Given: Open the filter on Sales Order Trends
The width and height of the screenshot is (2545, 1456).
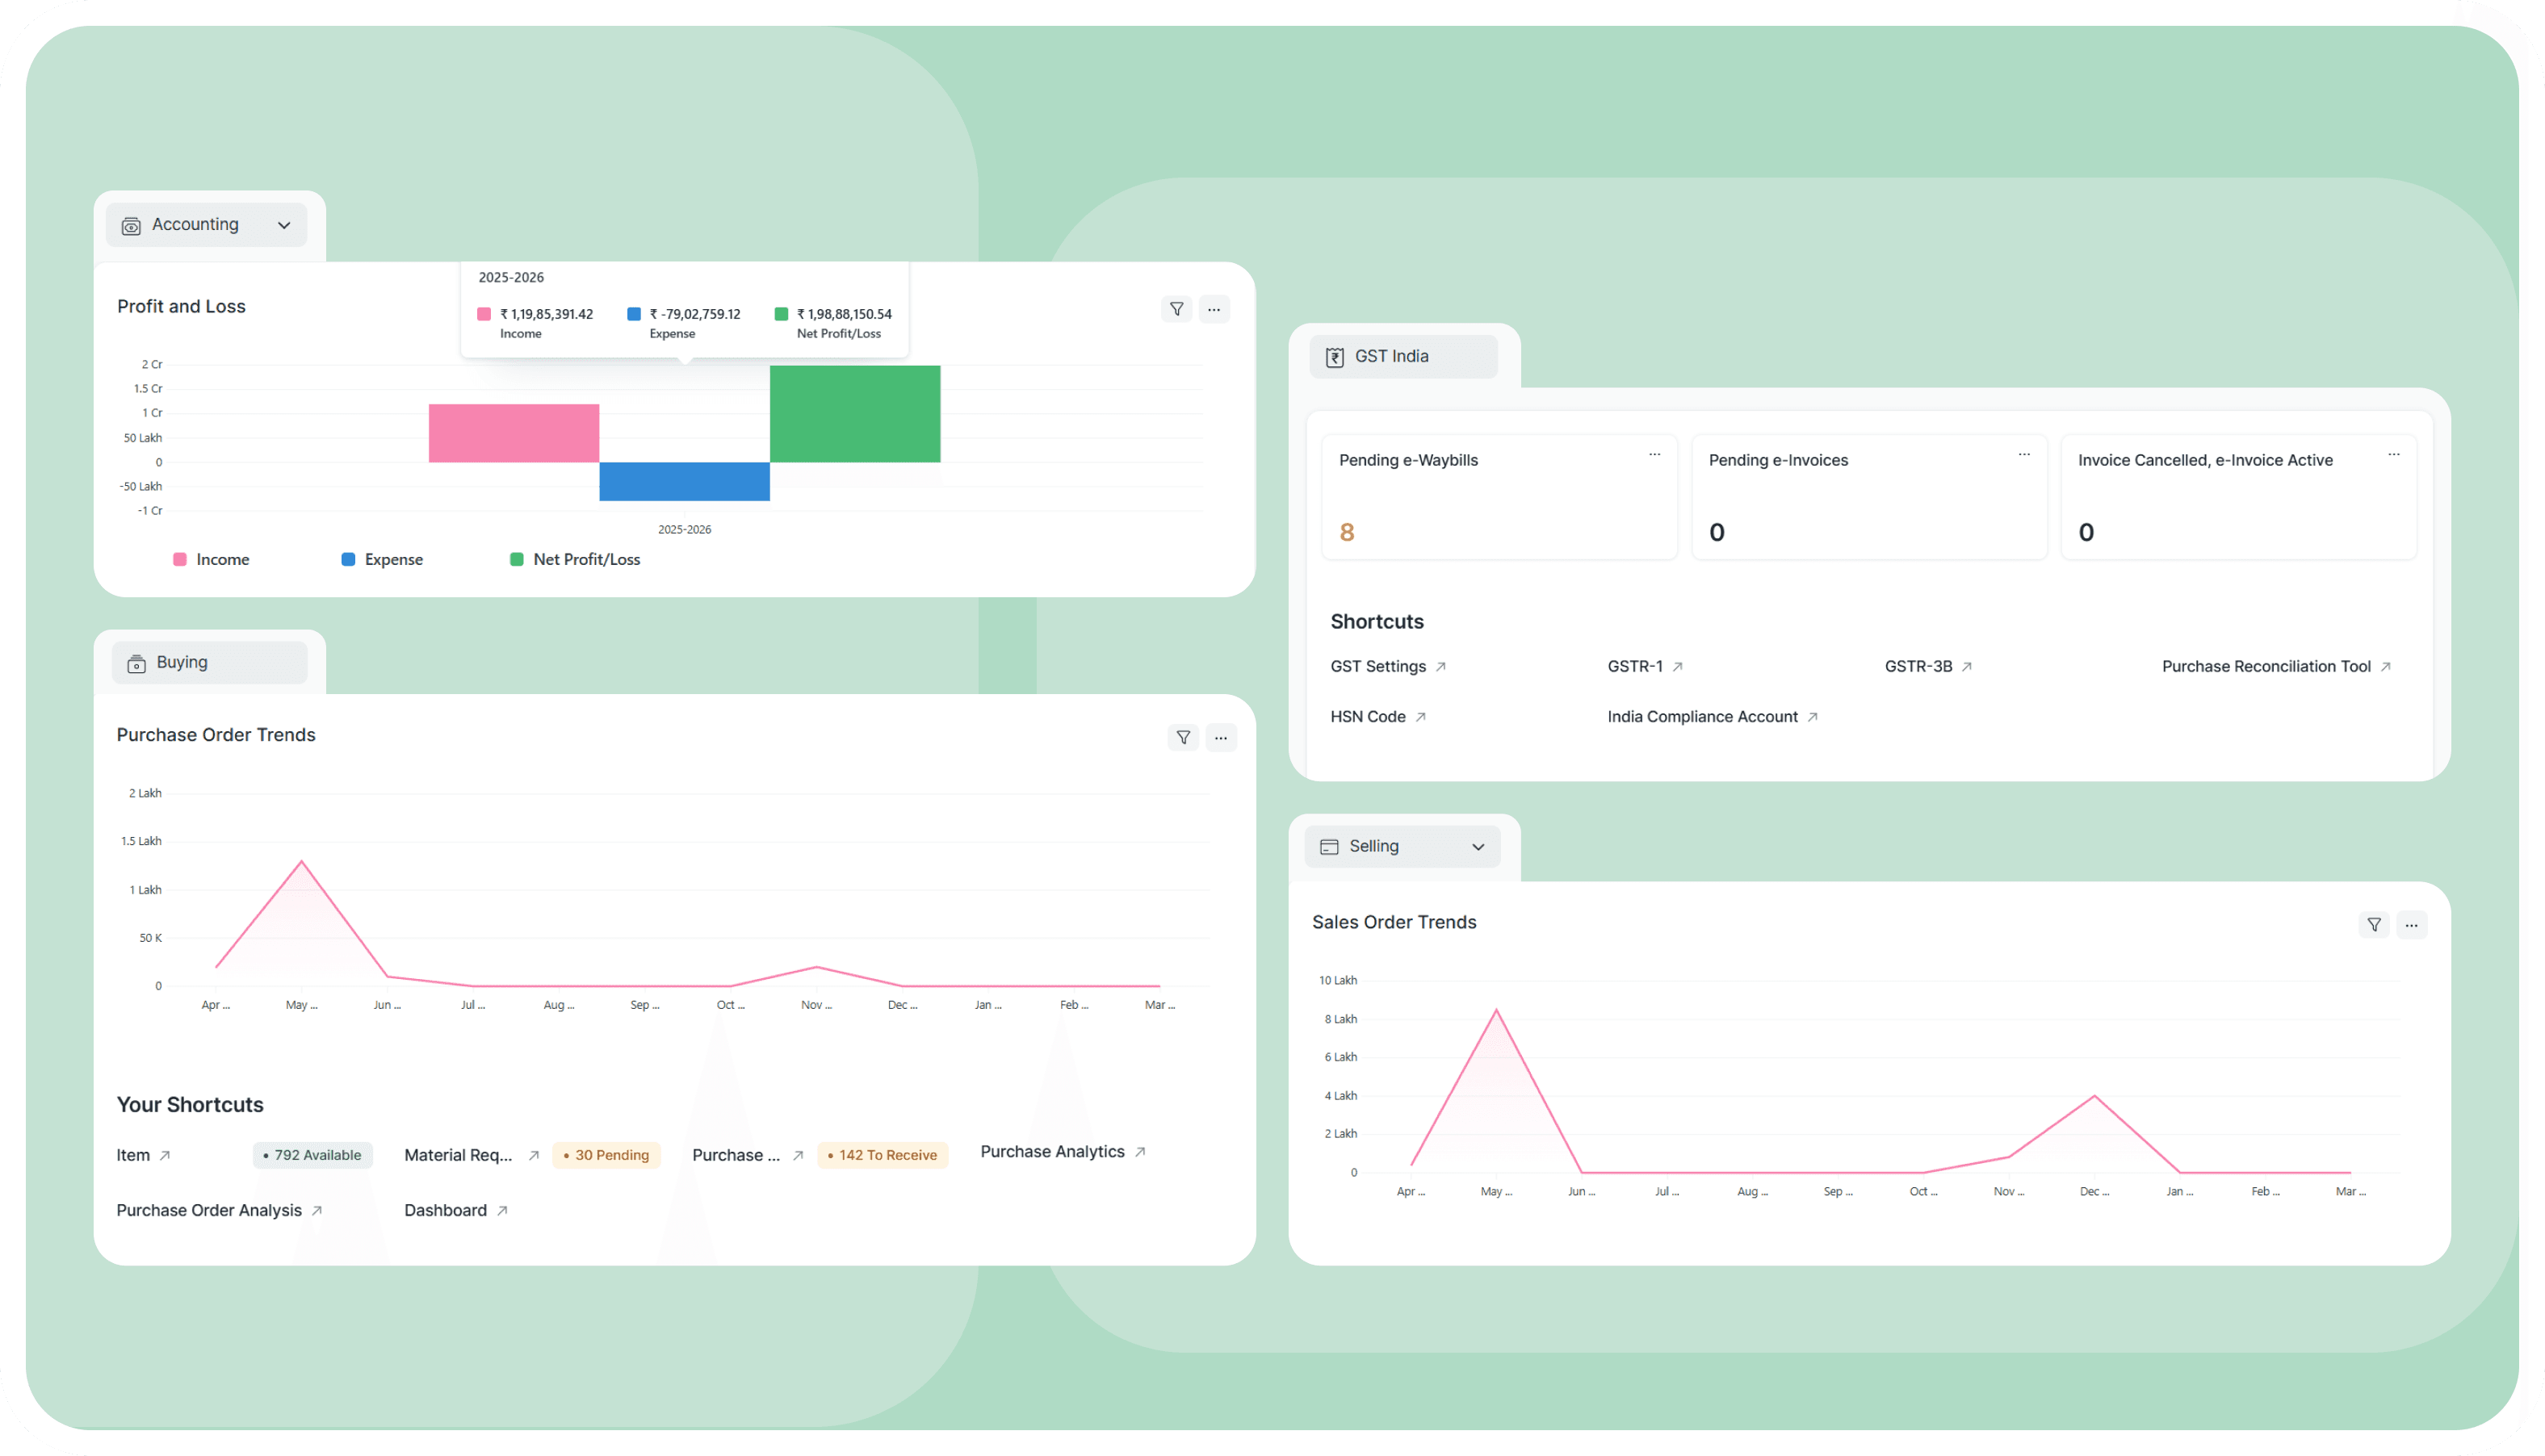Looking at the screenshot, I should pyautogui.click(x=2374, y=924).
